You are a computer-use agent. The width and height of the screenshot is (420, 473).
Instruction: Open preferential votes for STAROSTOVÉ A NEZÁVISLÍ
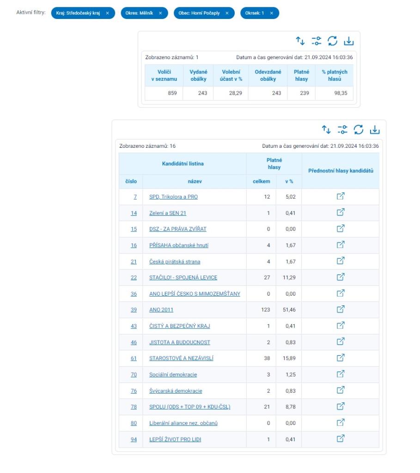[340, 358]
